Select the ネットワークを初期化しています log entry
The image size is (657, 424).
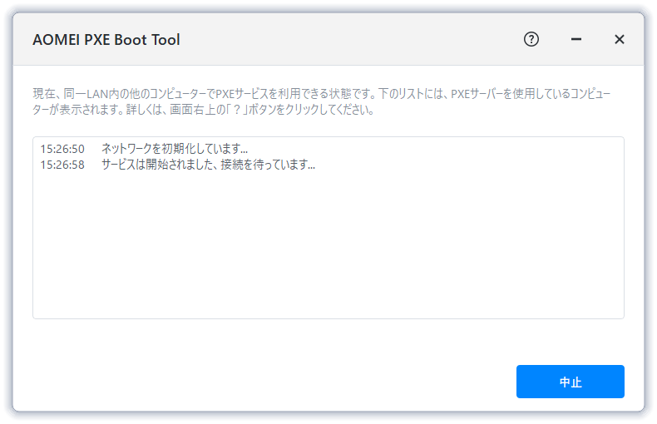tap(175, 149)
